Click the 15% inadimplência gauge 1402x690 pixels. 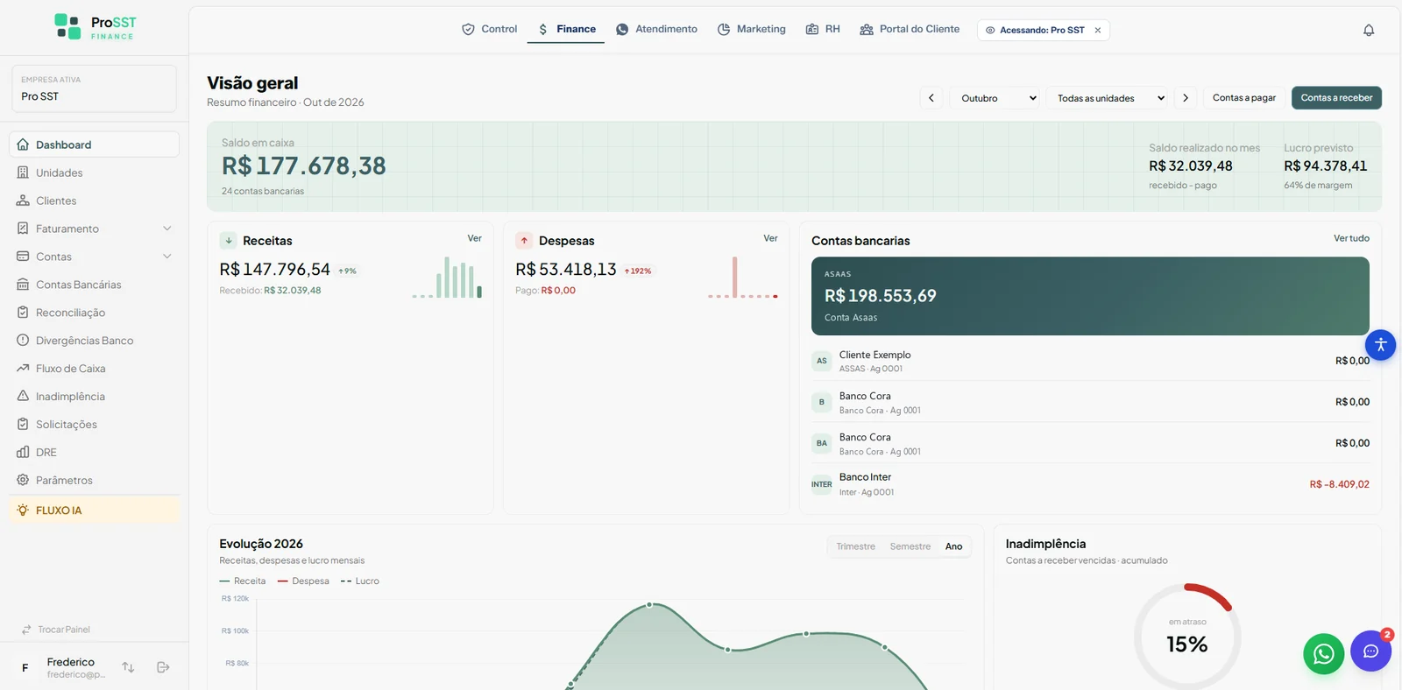[1187, 637]
